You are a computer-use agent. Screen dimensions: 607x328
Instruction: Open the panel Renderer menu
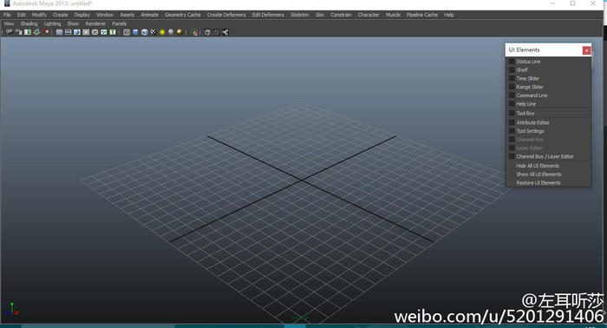(95, 23)
